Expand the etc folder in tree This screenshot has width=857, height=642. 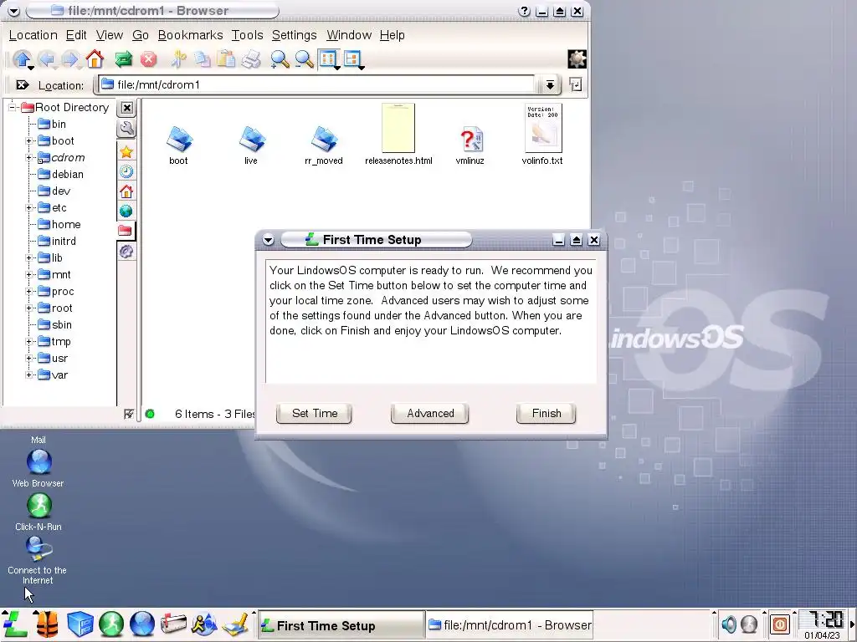(x=29, y=208)
